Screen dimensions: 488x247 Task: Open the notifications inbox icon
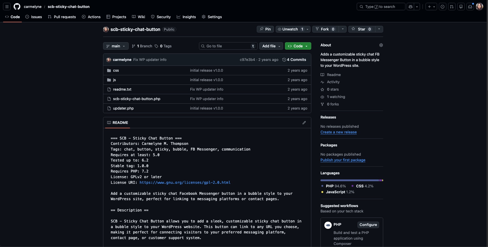pos(470,7)
